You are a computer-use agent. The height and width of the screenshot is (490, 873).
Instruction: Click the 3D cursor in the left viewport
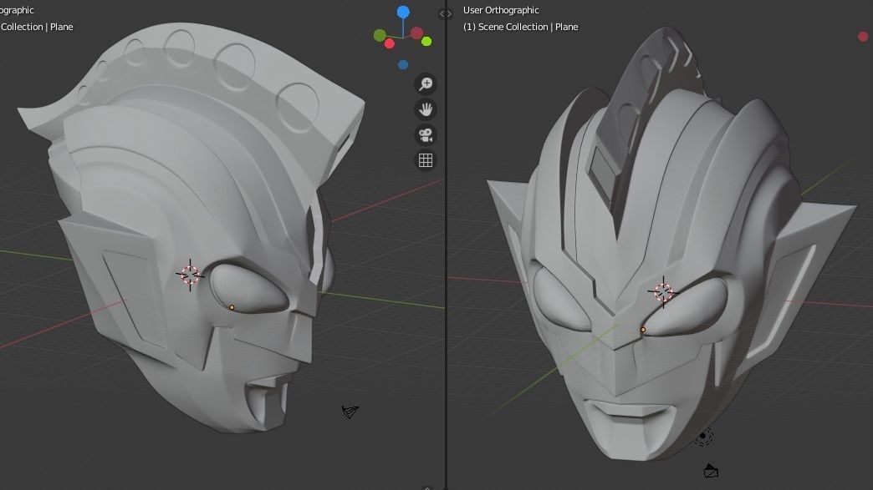pyautogui.click(x=190, y=275)
